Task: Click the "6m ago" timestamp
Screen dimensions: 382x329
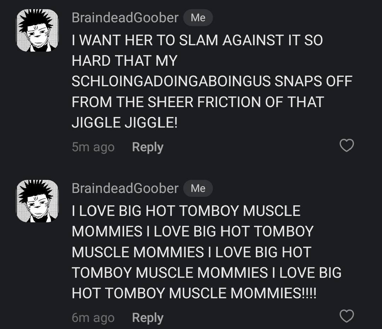Action: point(93,318)
